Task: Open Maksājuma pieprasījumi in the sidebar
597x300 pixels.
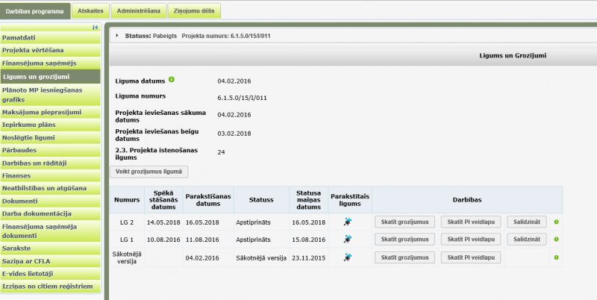Action: tap(42, 112)
